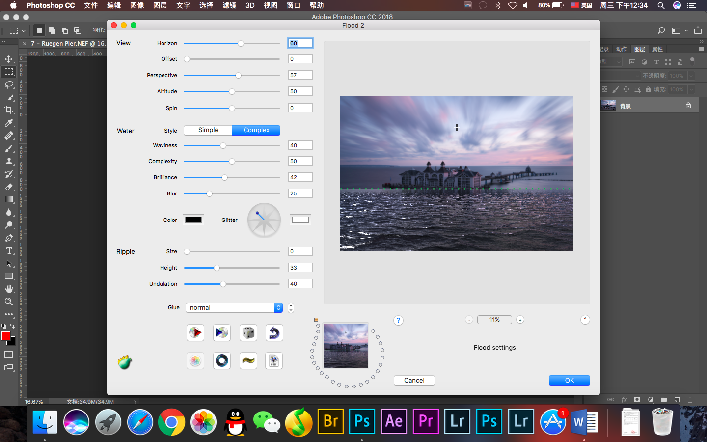The width and height of the screenshot is (707, 442).
Task: Open the 滤镜 (Filter) menu
Action: (x=229, y=5)
